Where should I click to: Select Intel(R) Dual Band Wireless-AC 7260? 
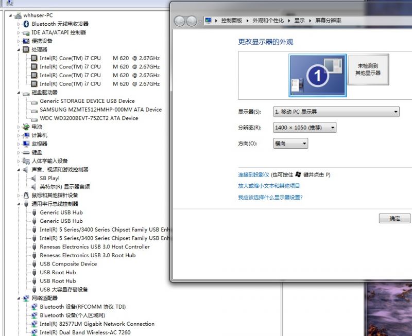85,332
